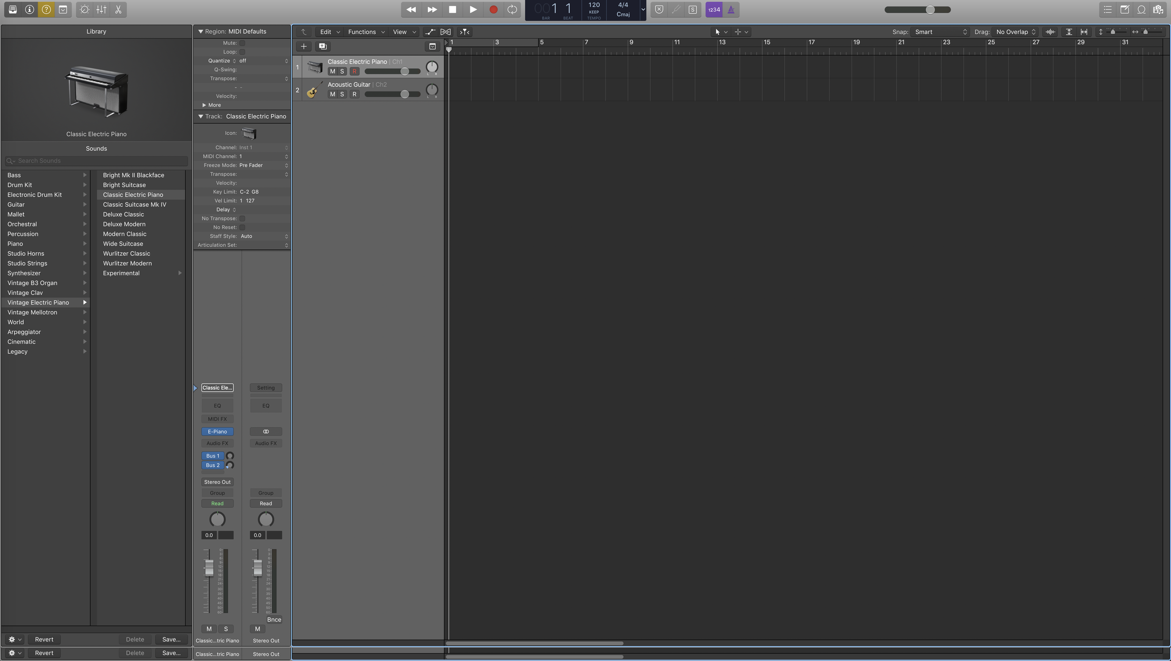Image resolution: width=1171 pixels, height=661 pixels.
Task: Click the Record button in transport
Action: (x=493, y=10)
